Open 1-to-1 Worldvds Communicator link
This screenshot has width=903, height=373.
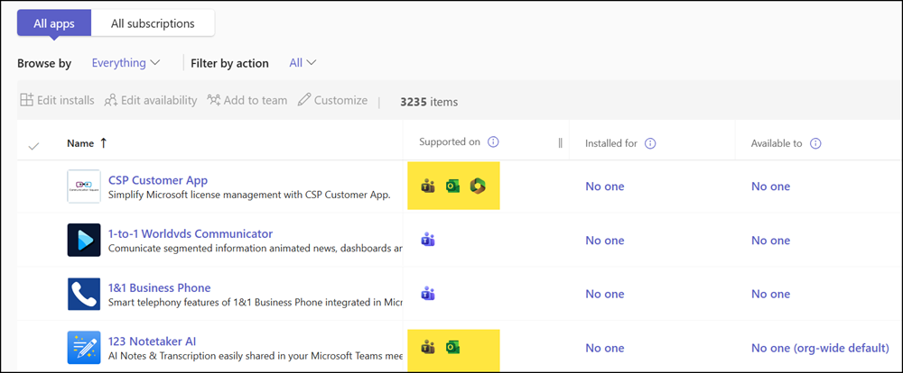191,234
